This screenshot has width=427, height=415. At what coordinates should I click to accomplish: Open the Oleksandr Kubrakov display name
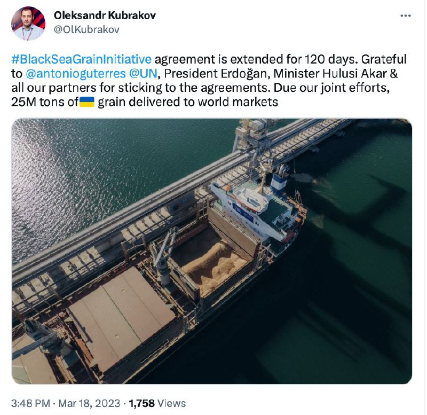coord(105,15)
